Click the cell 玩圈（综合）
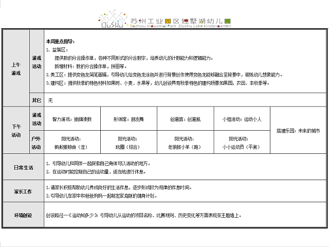Image resolution: width=329 pixels, height=247 pixels. coord(129,143)
